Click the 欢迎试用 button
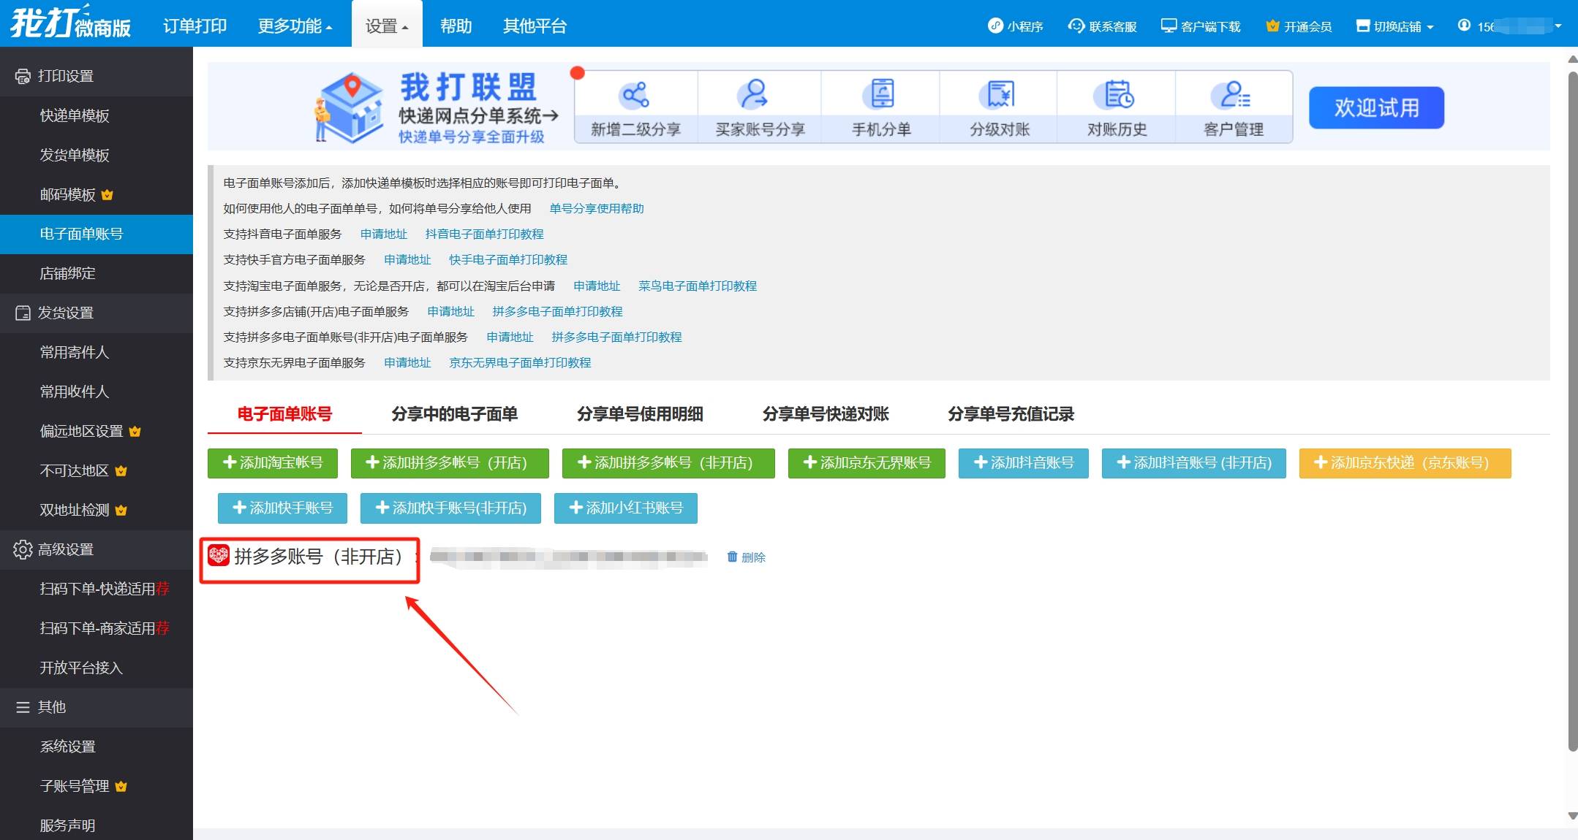Viewport: 1578px width, 840px height. point(1376,107)
